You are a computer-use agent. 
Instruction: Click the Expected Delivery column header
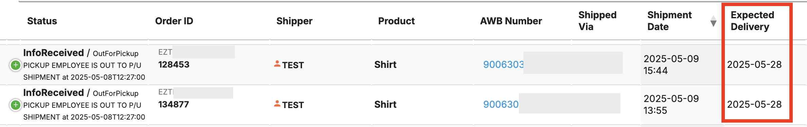click(x=752, y=21)
